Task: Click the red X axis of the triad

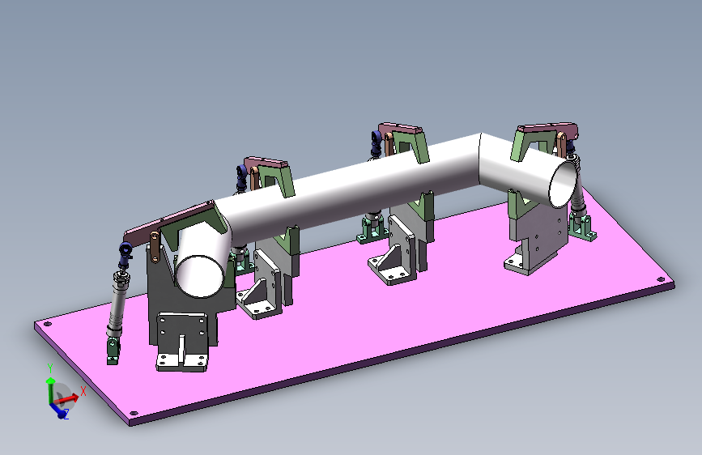Action: point(67,398)
